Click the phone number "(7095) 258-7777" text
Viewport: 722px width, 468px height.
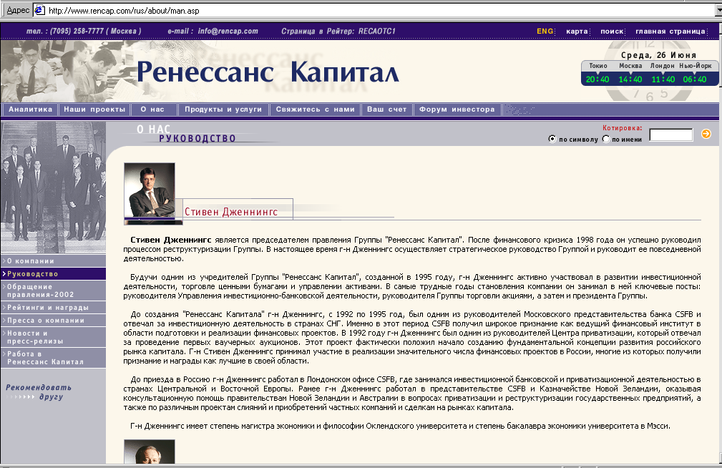click(77, 31)
